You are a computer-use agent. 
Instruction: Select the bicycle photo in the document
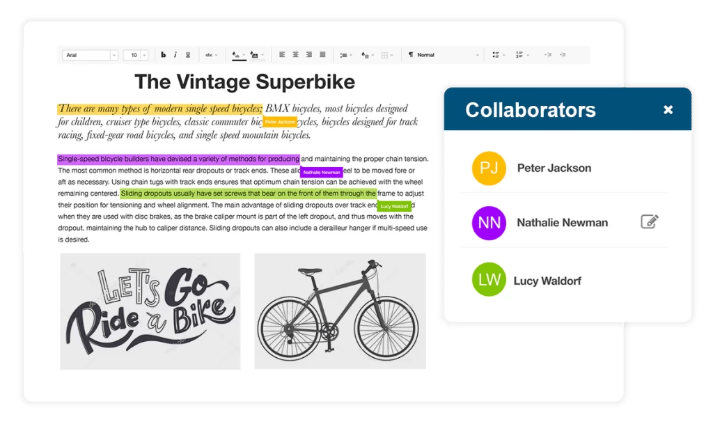(x=340, y=311)
